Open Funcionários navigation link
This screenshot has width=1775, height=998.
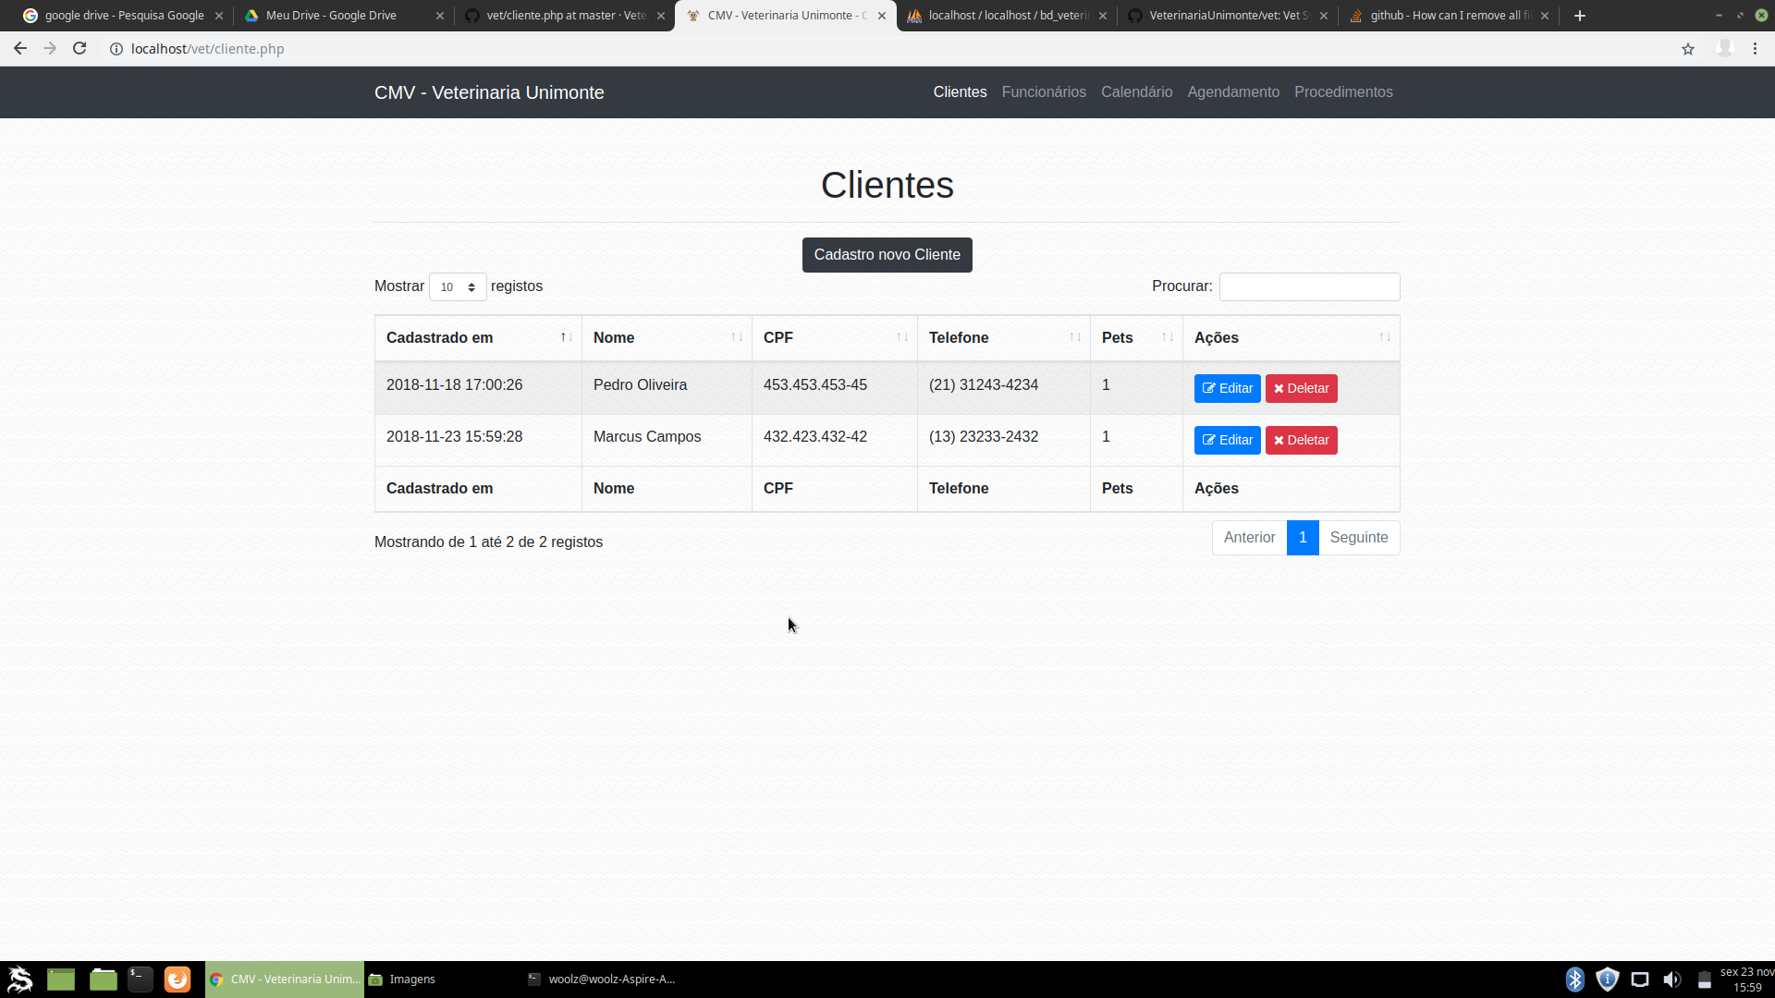1044,92
